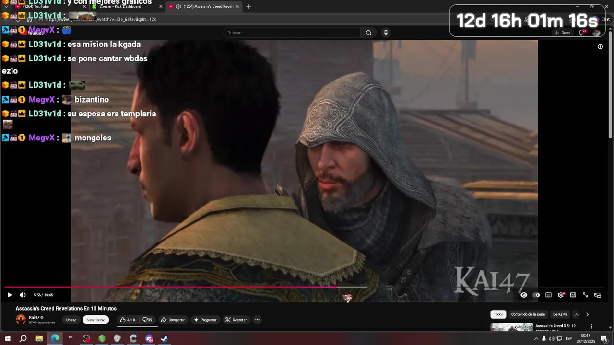This screenshot has width=614, height=345.
Task: Open the Kai47 channel avatar
Action: click(21, 320)
